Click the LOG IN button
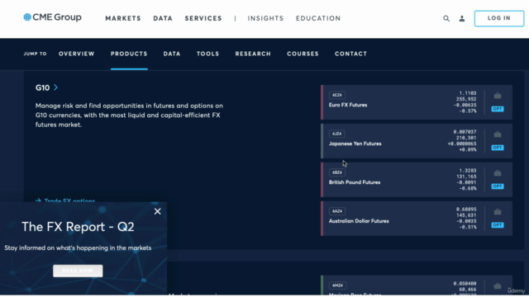 click(499, 18)
